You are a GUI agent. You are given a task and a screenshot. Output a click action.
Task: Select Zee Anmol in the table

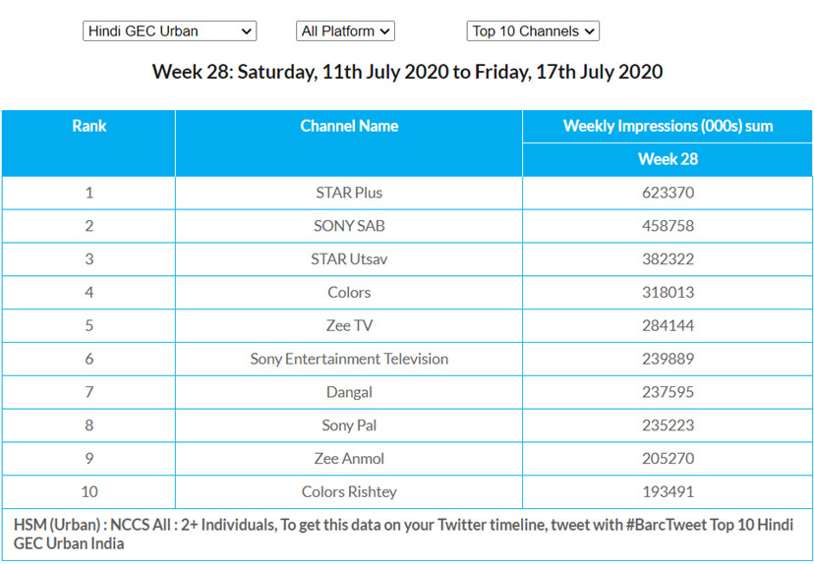coord(349,459)
